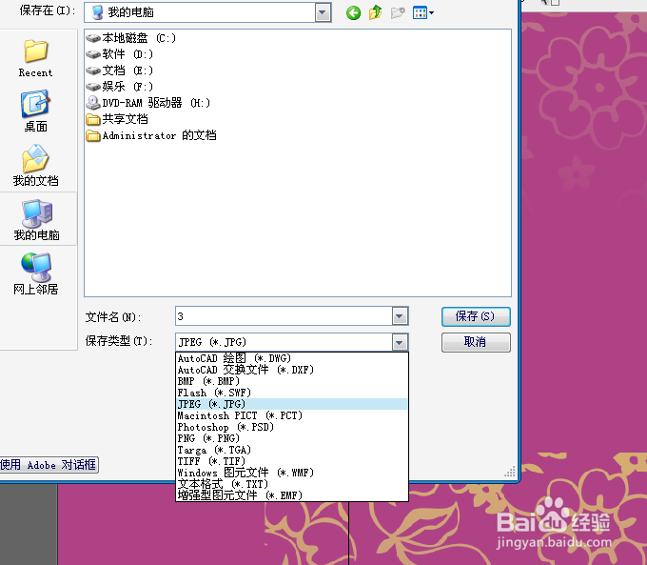
Task: Select the 文档 (E:) drive
Action: coord(120,71)
